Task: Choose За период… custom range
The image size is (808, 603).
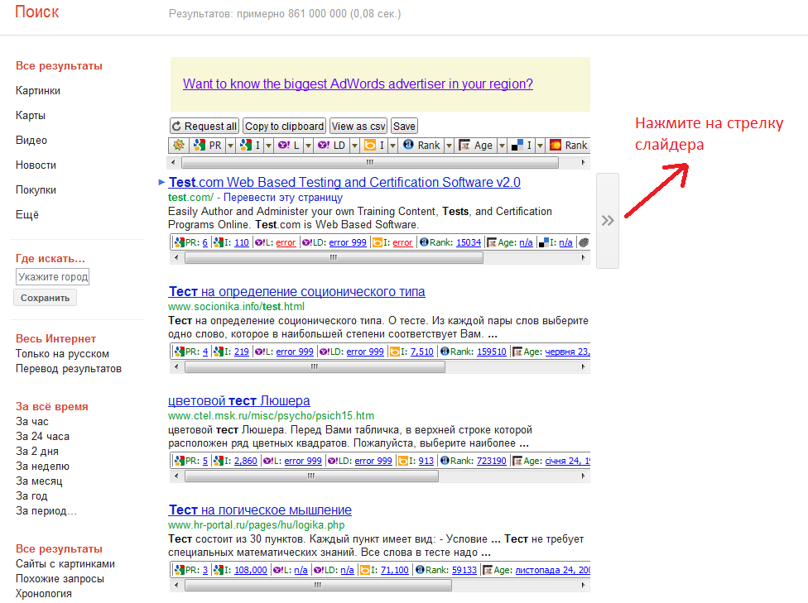Action: (46, 511)
